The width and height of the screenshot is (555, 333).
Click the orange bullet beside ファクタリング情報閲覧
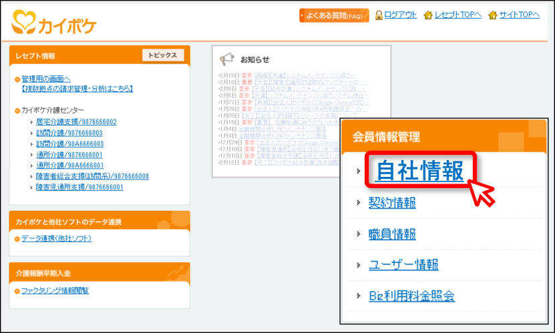[17, 291]
